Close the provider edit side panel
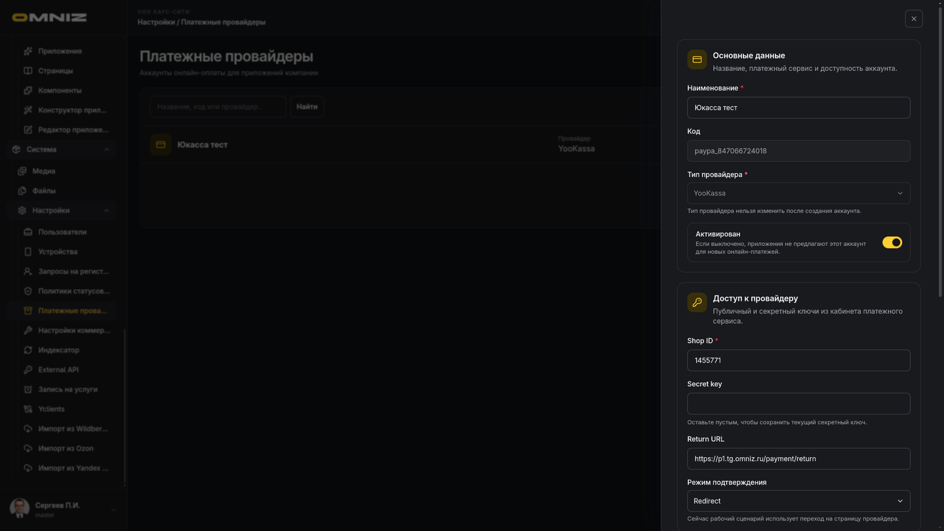Screen dimensions: 944x531 click(x=914, y=19)
